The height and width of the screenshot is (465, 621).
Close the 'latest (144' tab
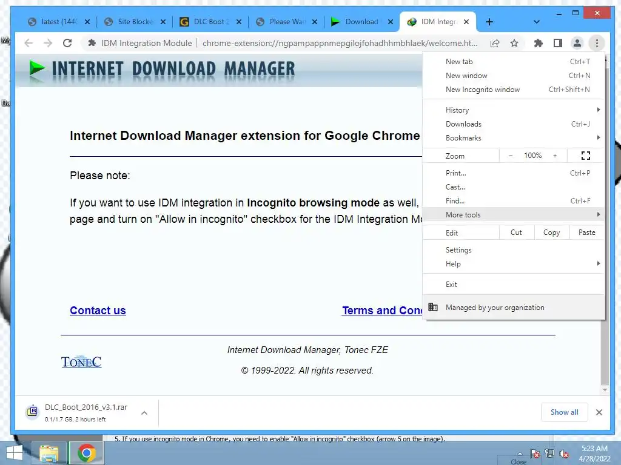click(87, 22)
